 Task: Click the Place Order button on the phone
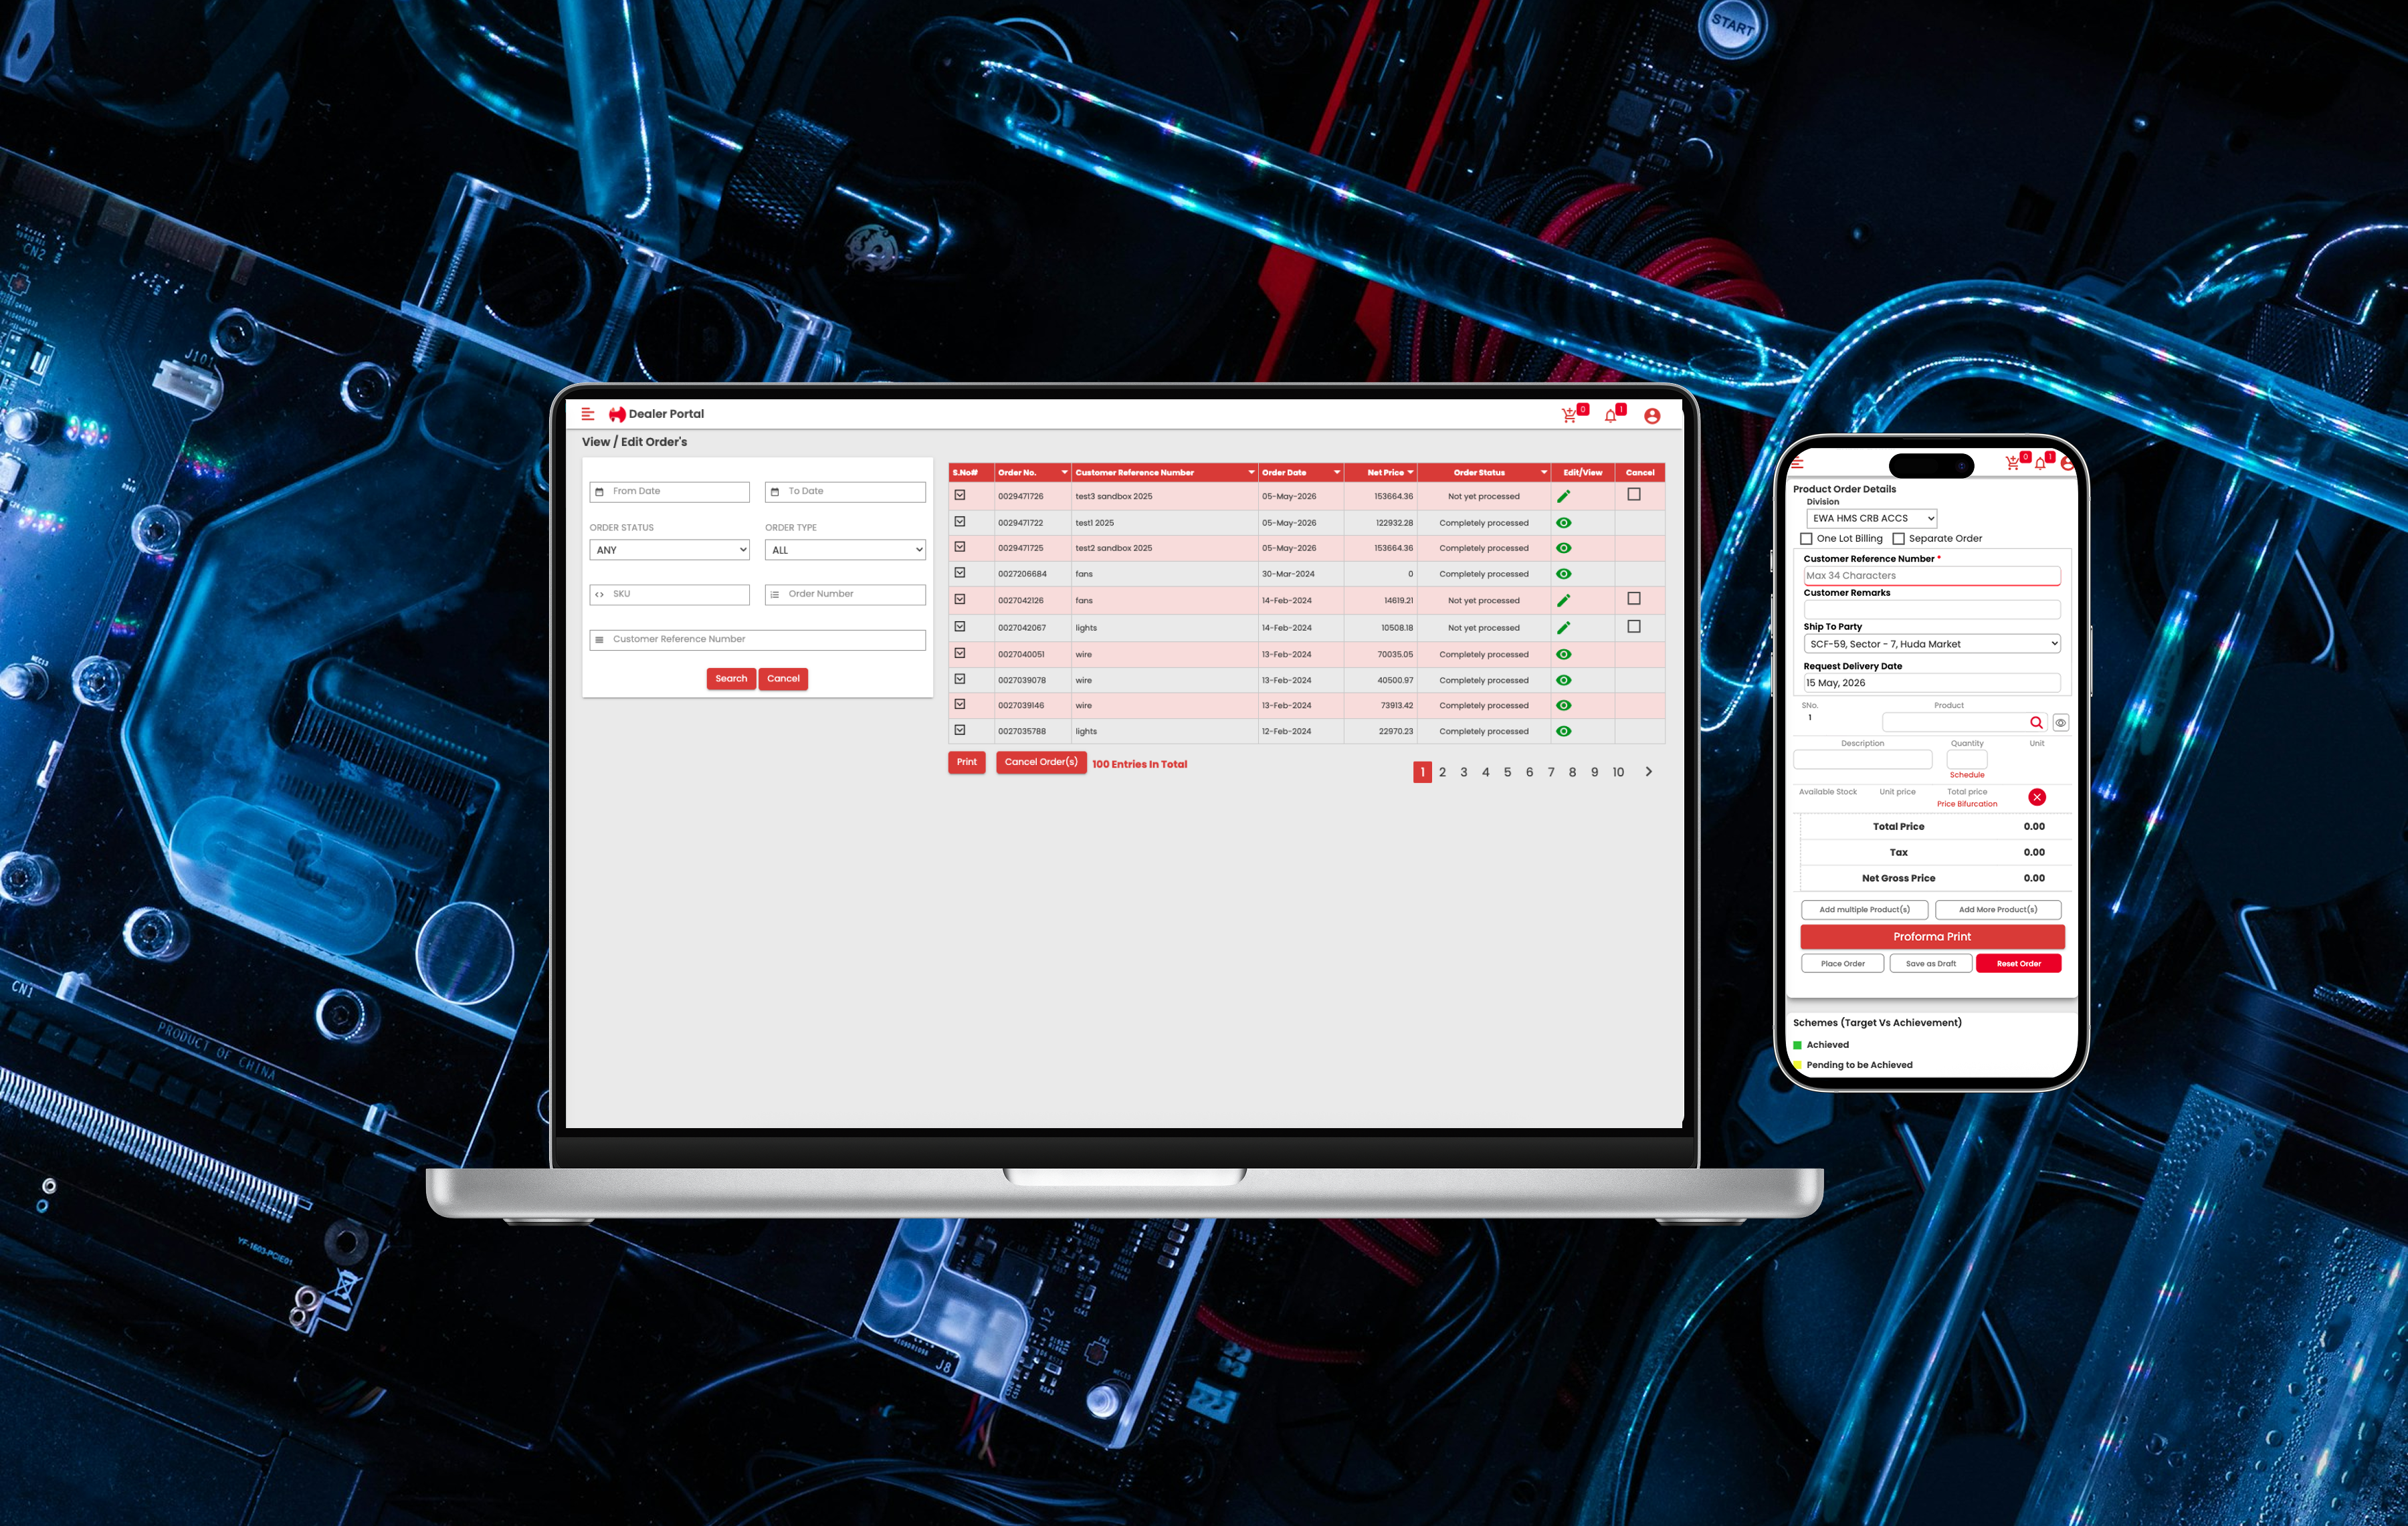(x=1842, y=964)
